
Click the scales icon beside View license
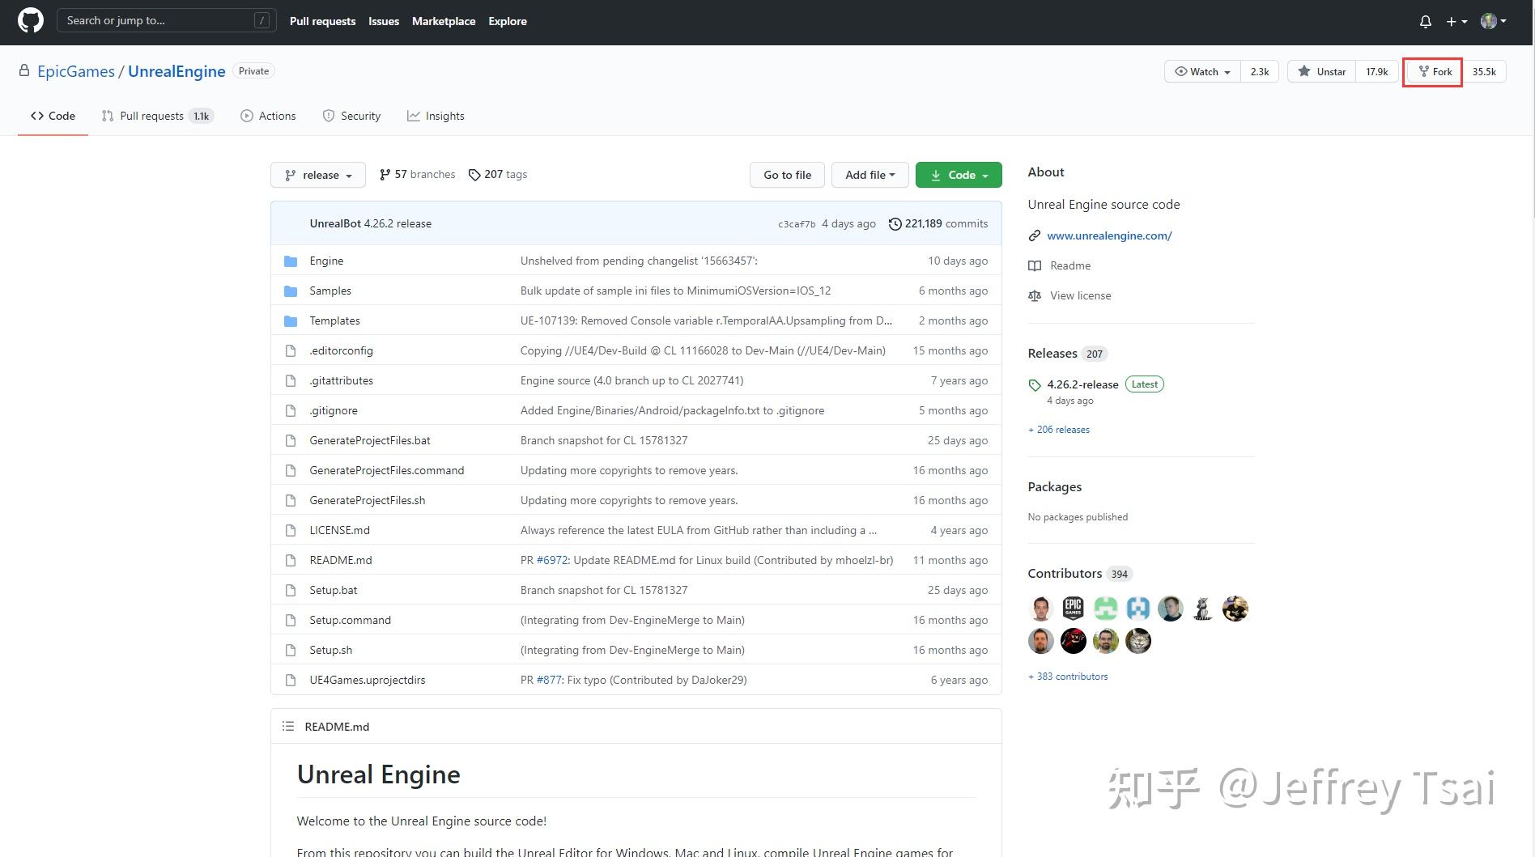click(1034, 295)
